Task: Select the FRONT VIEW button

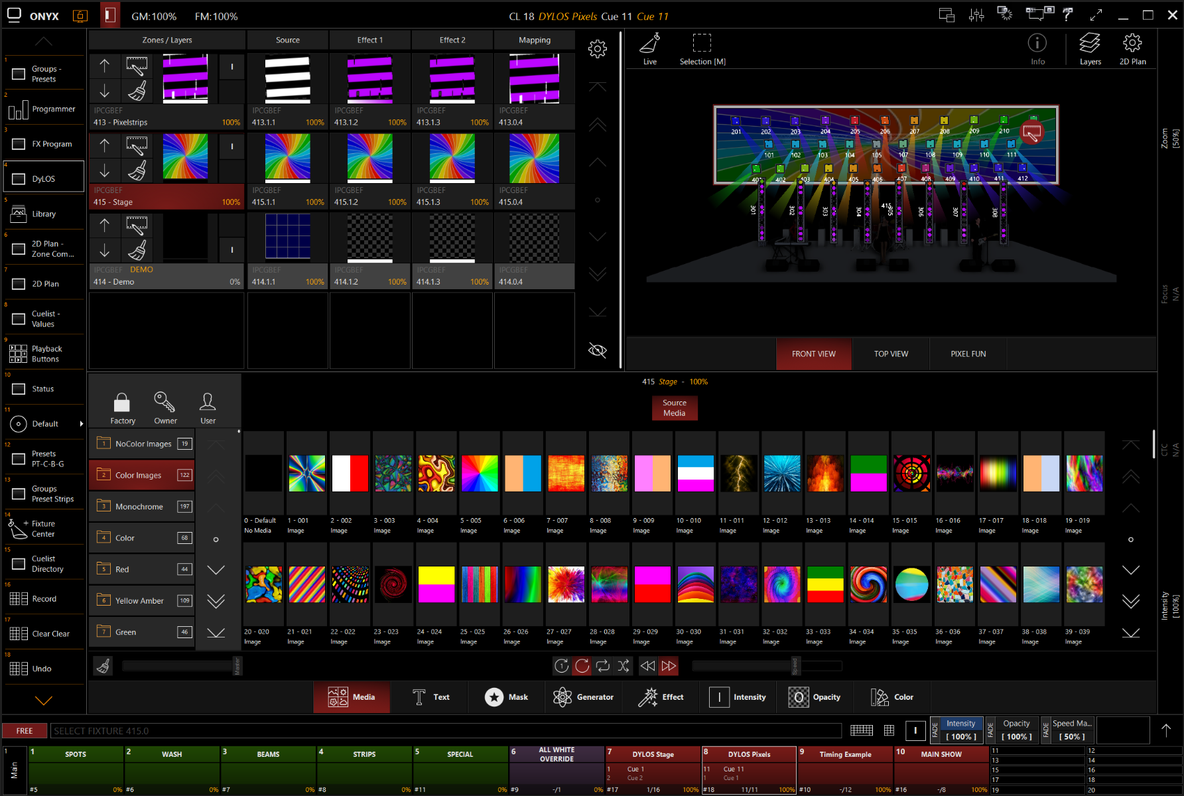Action: point(814,354)
